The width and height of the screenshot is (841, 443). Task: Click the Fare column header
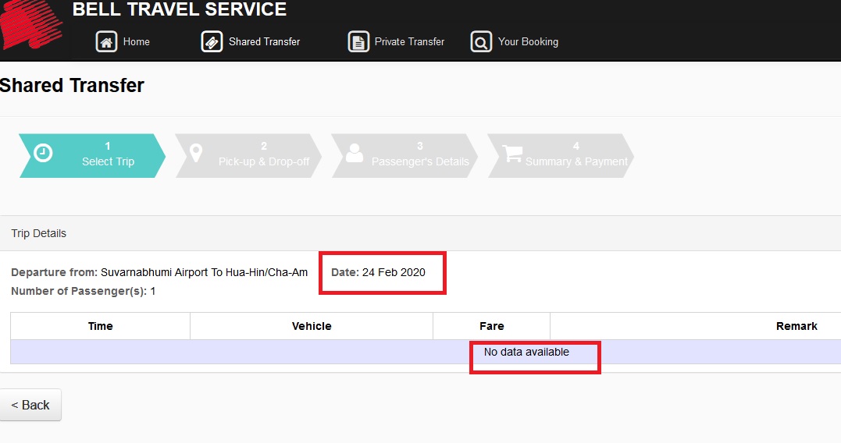pos(491,326)
